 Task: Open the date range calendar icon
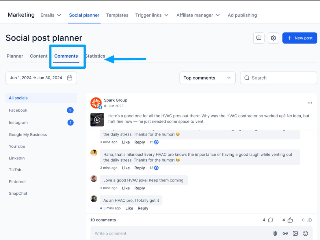tap(70, 78)
